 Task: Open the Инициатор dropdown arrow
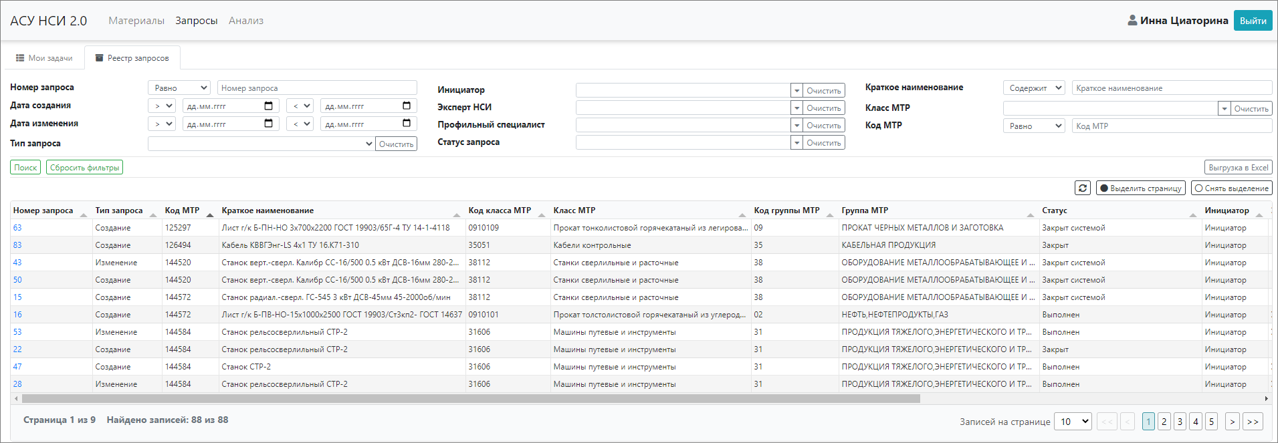click(x=796, y=91)
